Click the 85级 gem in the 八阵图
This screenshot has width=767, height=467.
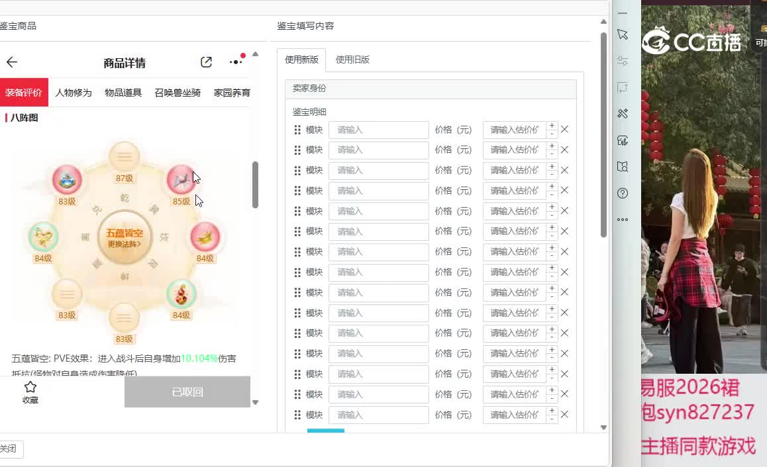coord(181,179)
